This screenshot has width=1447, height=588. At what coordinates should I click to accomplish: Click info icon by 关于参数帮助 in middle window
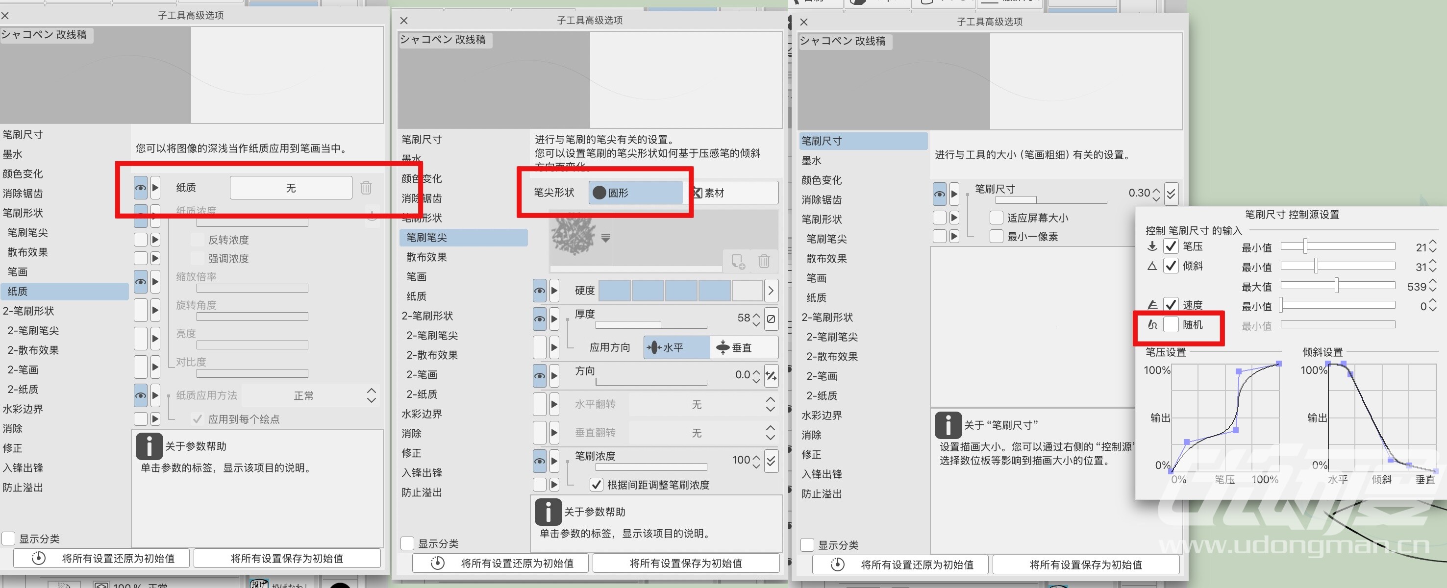click(548, 512)
